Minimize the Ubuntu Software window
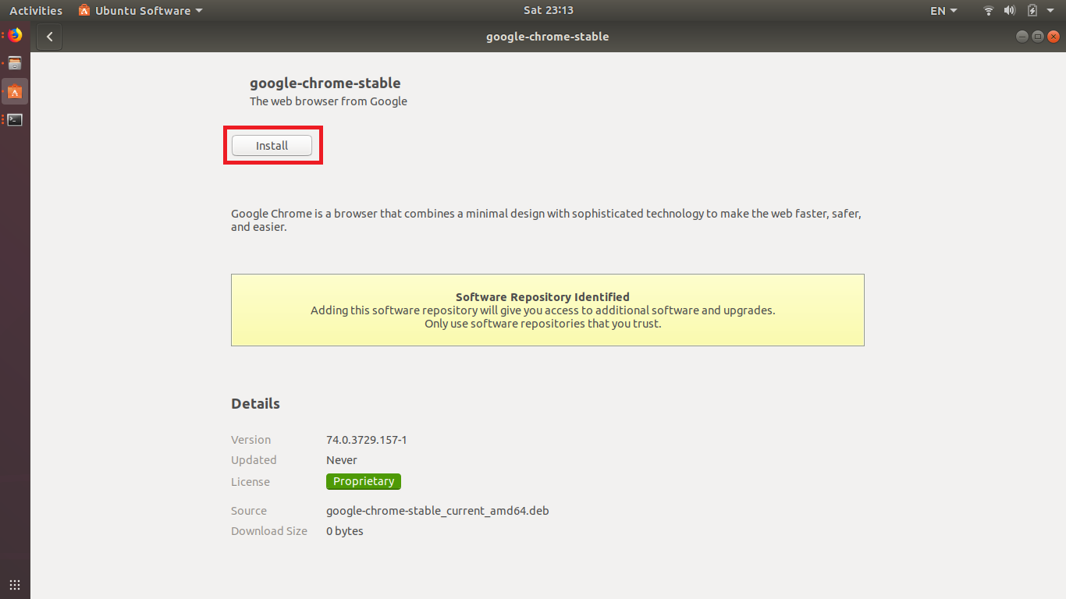This screenshot has width=1066, height=599. 1023,37
